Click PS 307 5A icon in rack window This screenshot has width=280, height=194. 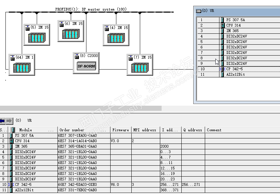pyautogui.click(x=223, y=20)
